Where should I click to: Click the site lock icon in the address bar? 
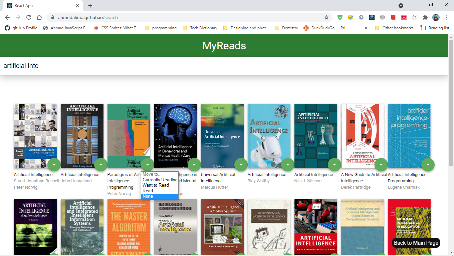tap(52, 17)
